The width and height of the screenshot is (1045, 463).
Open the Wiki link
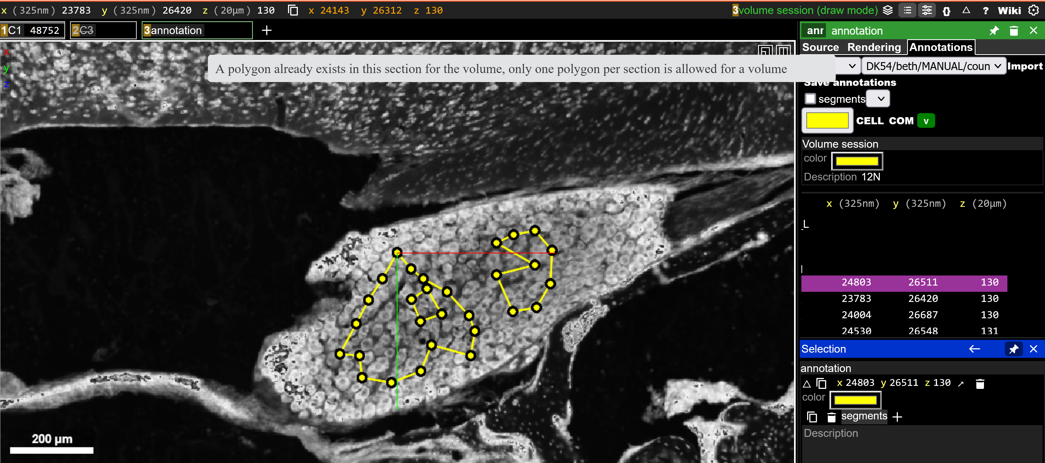pyautogui.click(x=1009, y=10)
